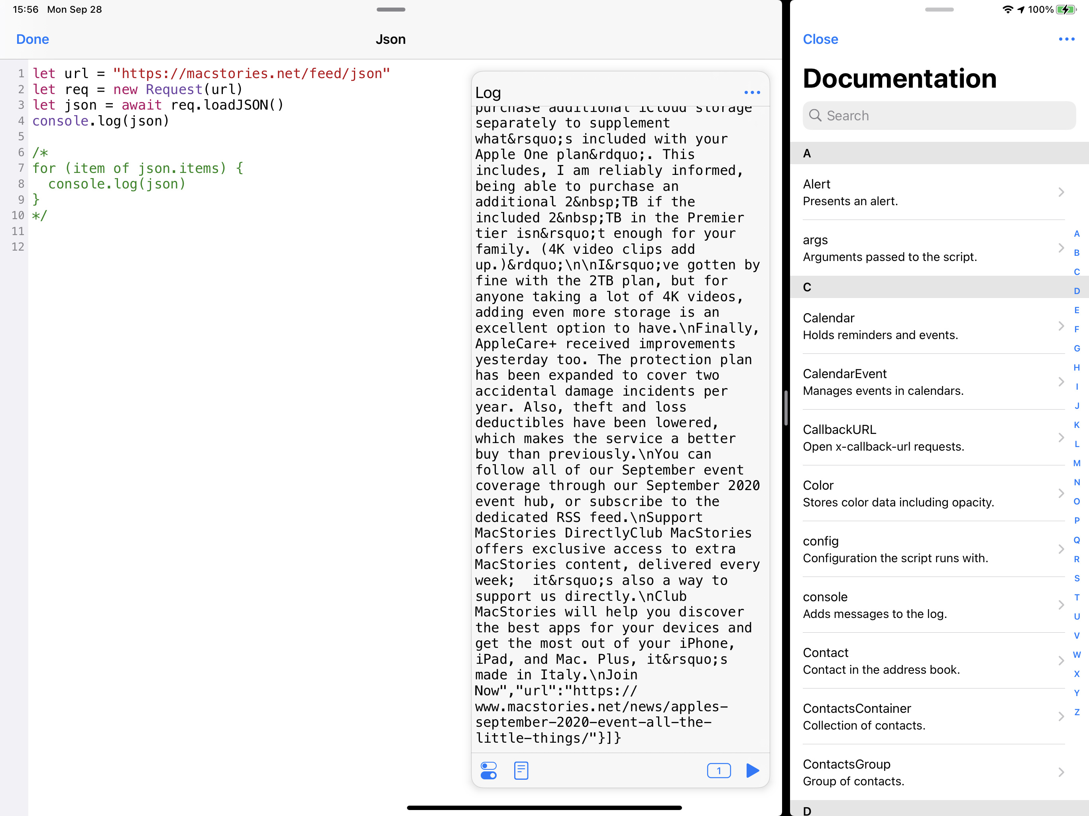Expand the Color row chevron

(1061, 493)
